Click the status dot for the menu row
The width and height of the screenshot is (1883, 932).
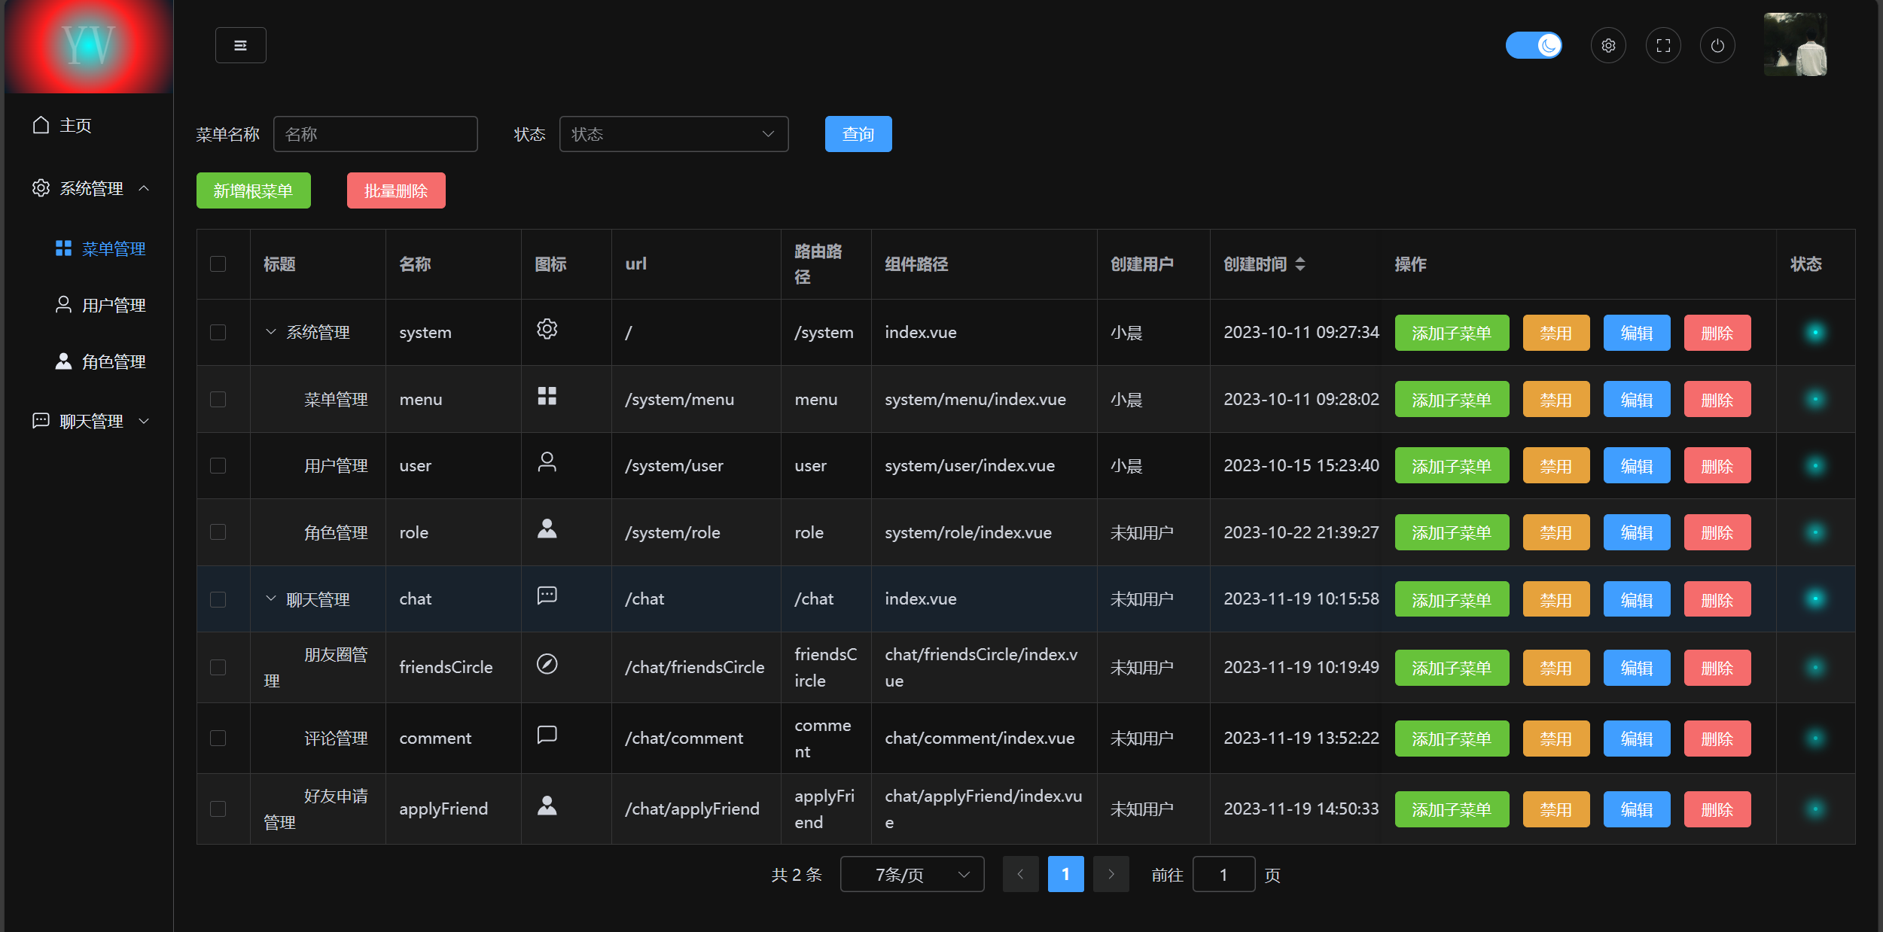point(1815,399)
